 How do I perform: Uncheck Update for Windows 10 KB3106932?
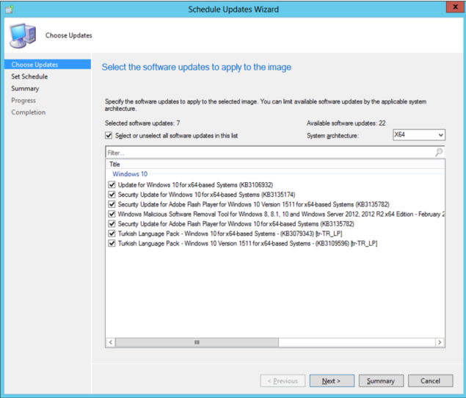click(x=112, y=185)
